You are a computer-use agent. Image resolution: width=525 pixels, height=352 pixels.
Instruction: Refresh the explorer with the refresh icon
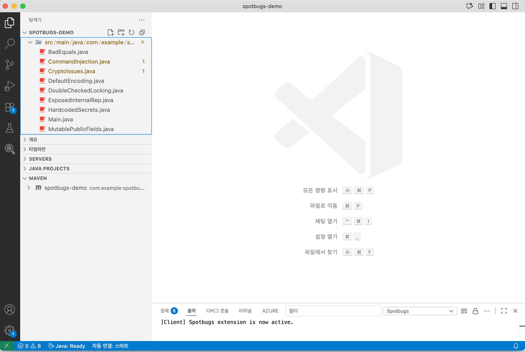click(132, 32)
